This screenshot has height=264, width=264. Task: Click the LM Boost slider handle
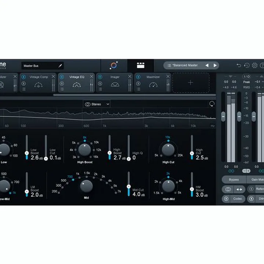[27, 192]
